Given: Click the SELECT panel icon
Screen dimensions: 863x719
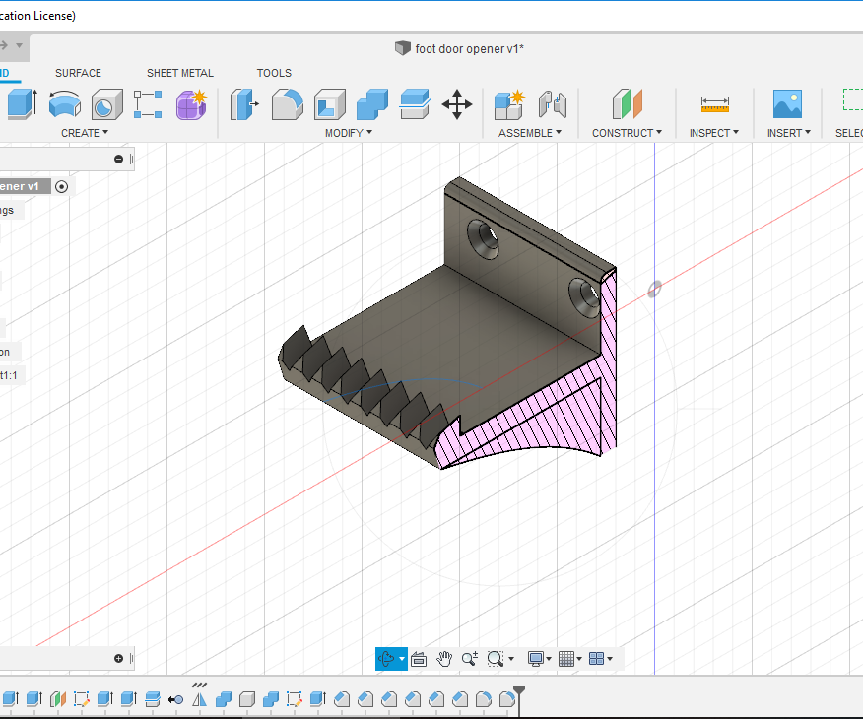Looking at the screenshot, I should (x=852, y=100).
